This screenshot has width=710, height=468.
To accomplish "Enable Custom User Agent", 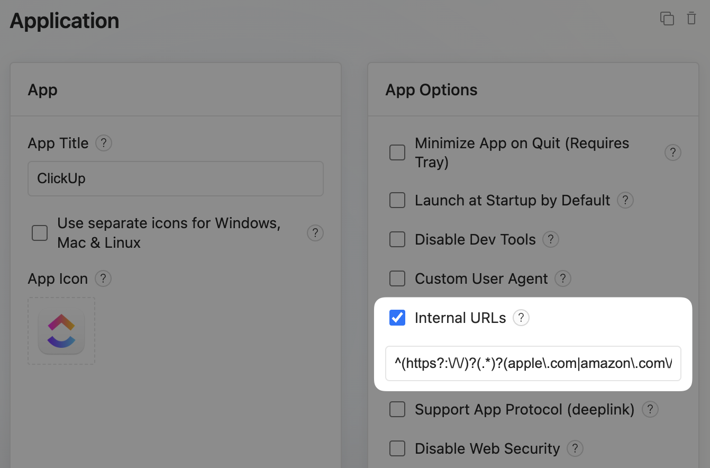I will (397, 278).
